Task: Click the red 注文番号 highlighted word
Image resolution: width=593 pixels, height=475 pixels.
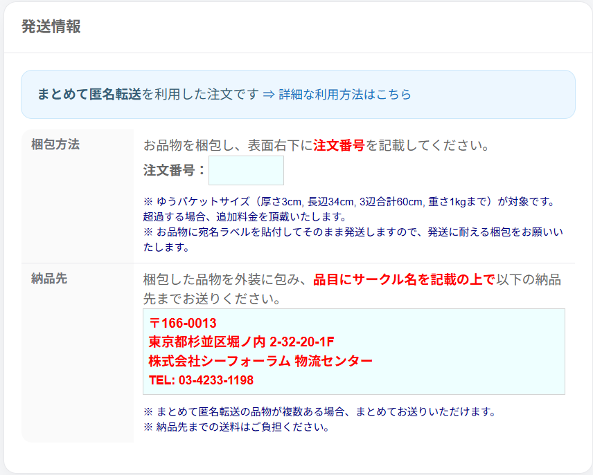Action: coord(339,145)
